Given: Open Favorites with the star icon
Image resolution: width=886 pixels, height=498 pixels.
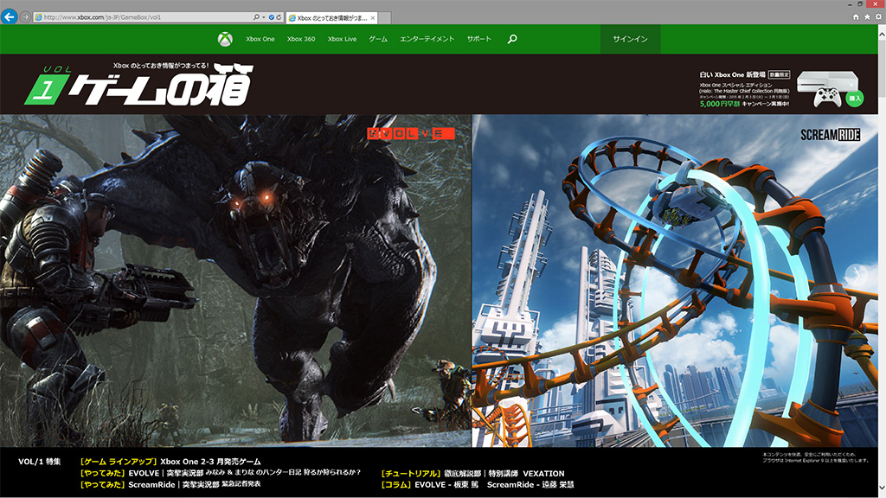Looking at the screenshot, I should [867, 17].
